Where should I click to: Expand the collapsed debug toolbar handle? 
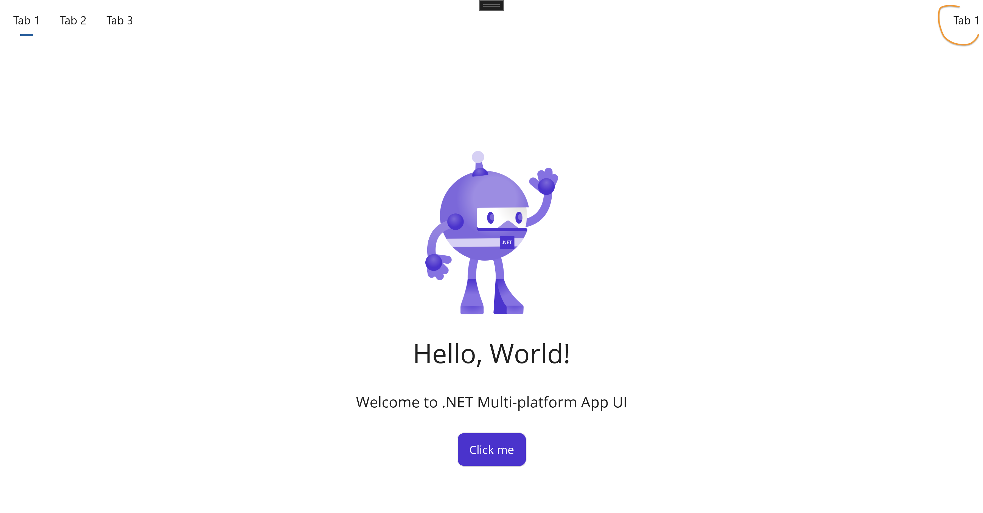tap(491, 5)
